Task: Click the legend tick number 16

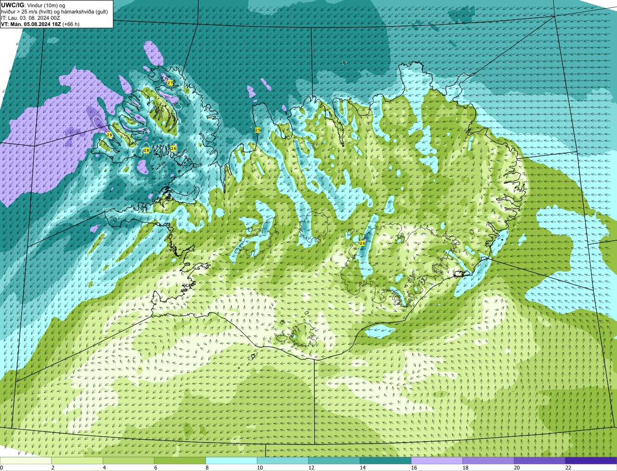Action: tap(414, 468)
